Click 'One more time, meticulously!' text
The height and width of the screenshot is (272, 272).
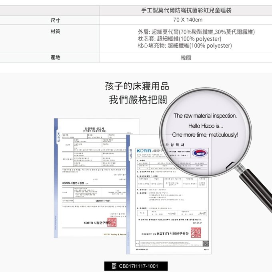(x=205, y=135)
